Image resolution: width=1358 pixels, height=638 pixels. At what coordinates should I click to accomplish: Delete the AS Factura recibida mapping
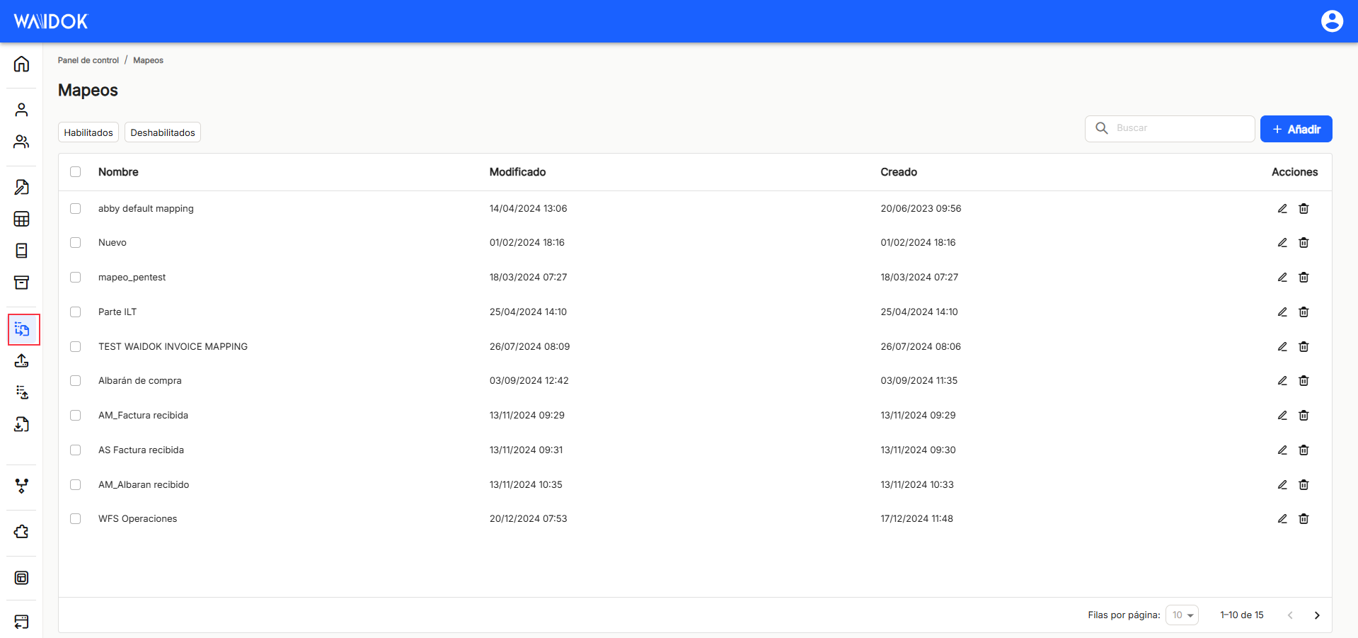1304,450
